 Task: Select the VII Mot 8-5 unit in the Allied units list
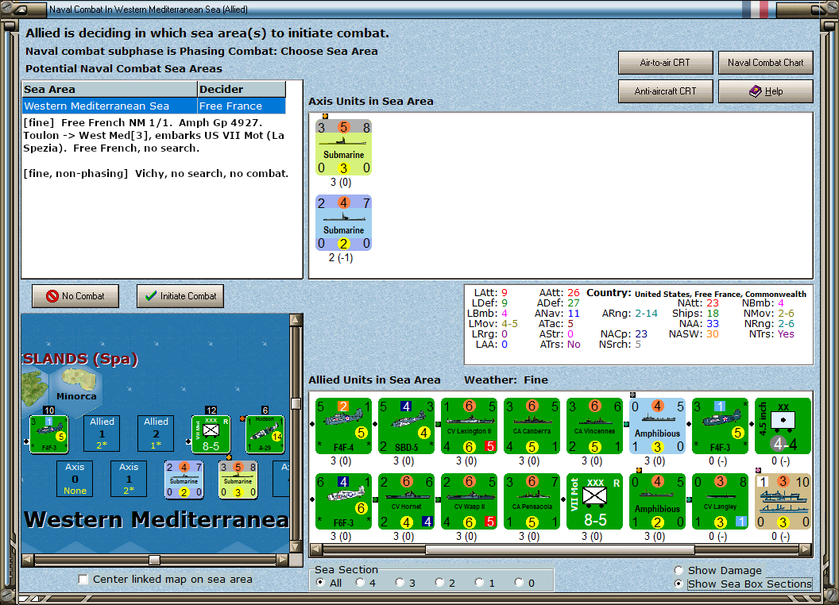tap(594, 501)
